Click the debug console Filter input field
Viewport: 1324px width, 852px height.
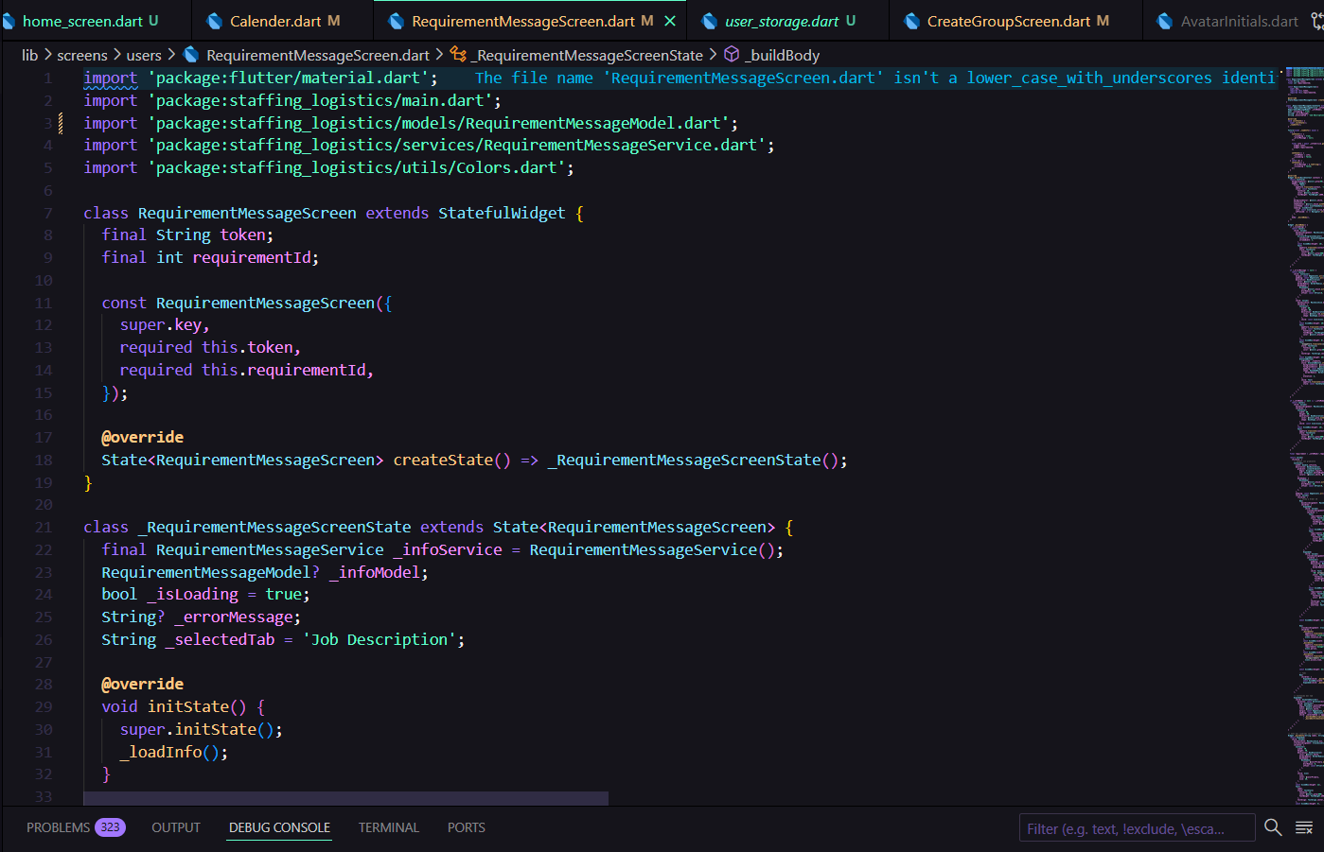(1136, 828)
